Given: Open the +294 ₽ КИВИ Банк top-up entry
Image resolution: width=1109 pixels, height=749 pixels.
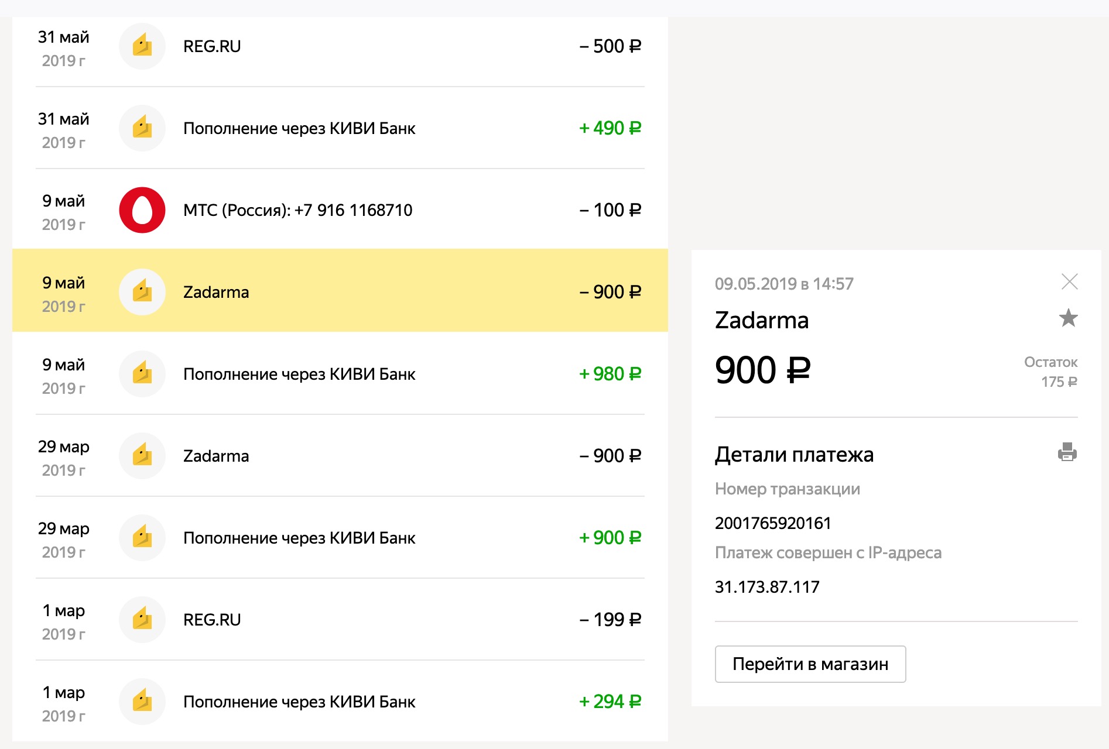Looking at the screenshot, I should [x=340, y=702].
